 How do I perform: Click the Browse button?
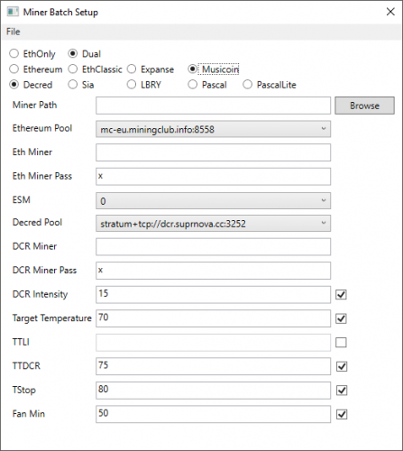pyautogui.click(x=364, y=106)
